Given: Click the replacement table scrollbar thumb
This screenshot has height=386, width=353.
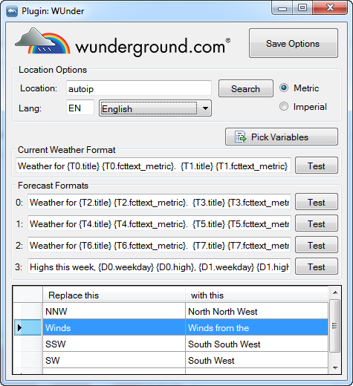Looking at the screenshot, I should point(335,326).
